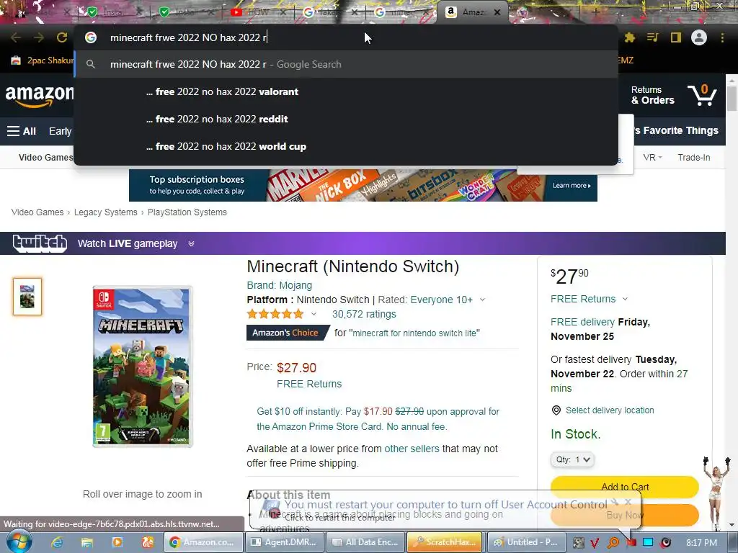This screenshot has width=738, height=553.
Task: Click the Add to Cart button
Action: 625,487
